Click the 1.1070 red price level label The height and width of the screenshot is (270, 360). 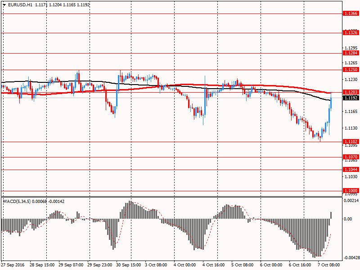(351, 157)
